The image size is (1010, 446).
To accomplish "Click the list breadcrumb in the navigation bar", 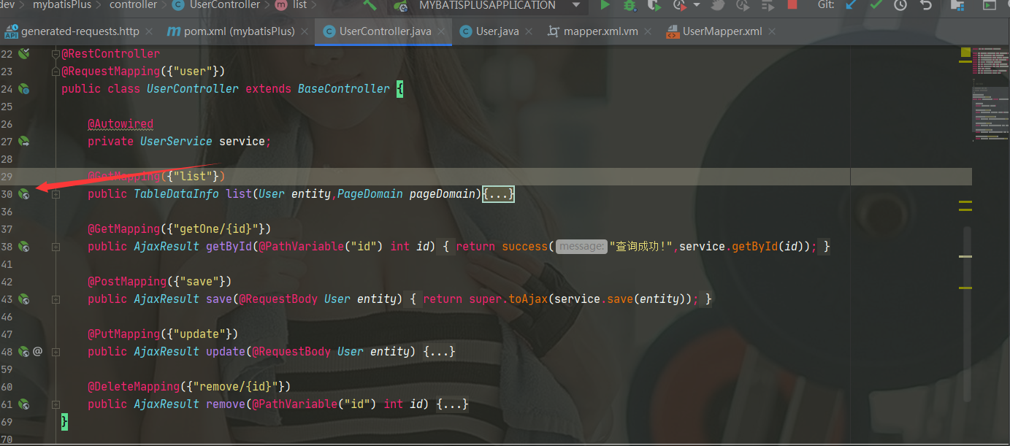I will point(297,5).
